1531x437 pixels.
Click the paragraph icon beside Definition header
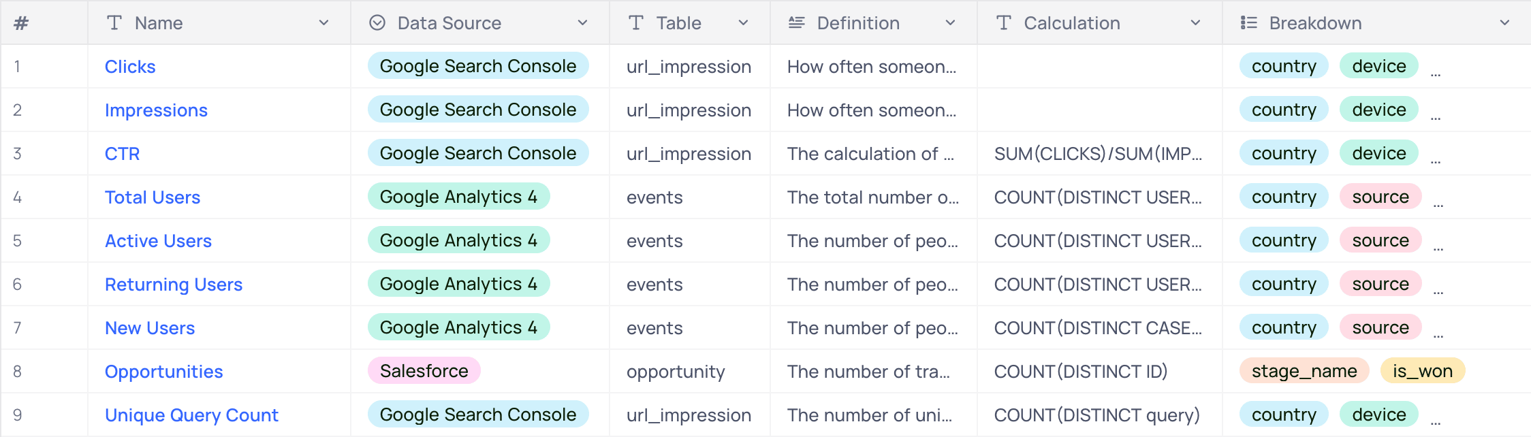click(x=797, y=23)
